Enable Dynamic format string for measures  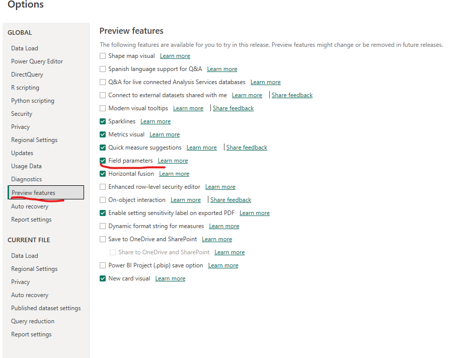tap(102, 226)
